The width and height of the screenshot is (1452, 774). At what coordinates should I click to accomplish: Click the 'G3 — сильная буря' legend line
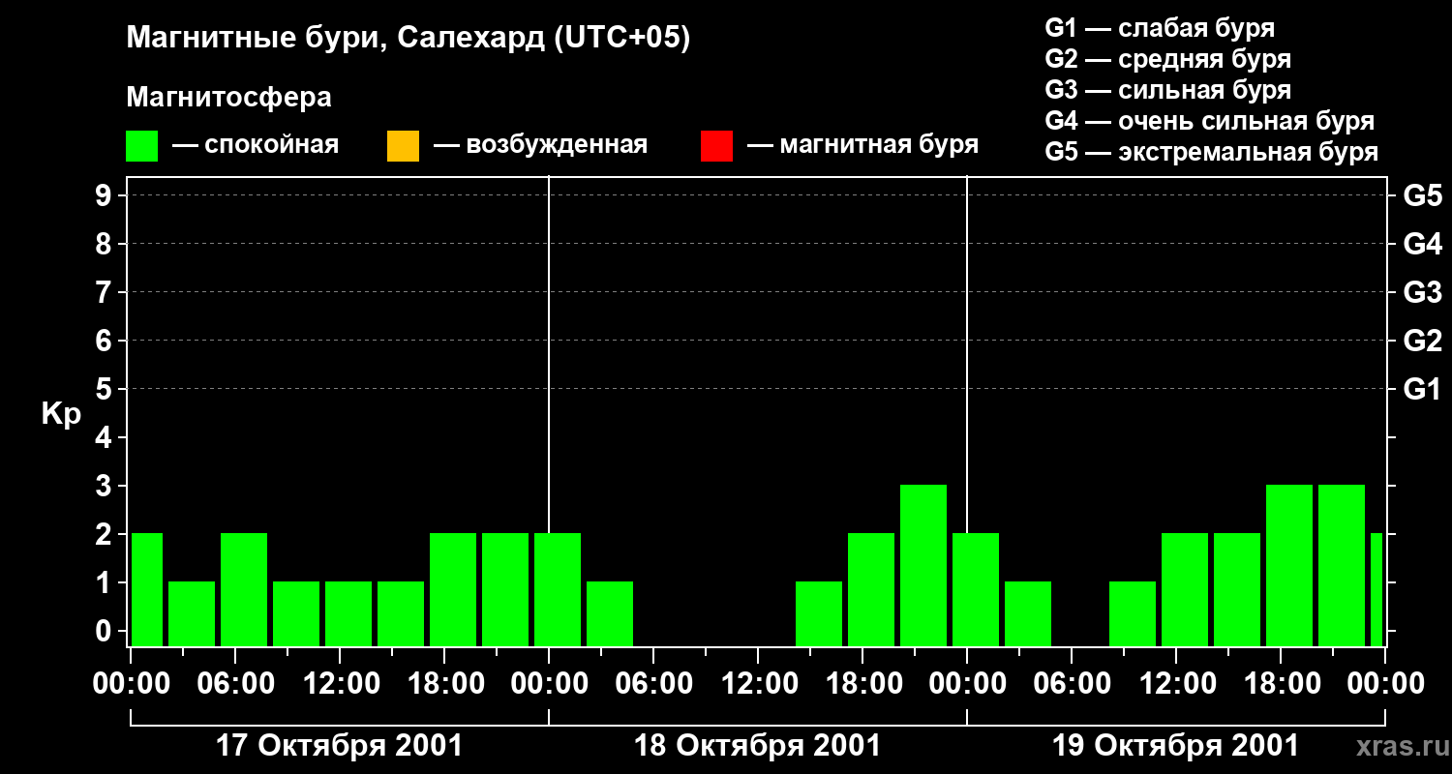point(1167,90)
